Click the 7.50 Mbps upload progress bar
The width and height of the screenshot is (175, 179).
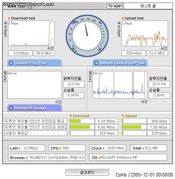pyautogui.click(x=134, y=127)
